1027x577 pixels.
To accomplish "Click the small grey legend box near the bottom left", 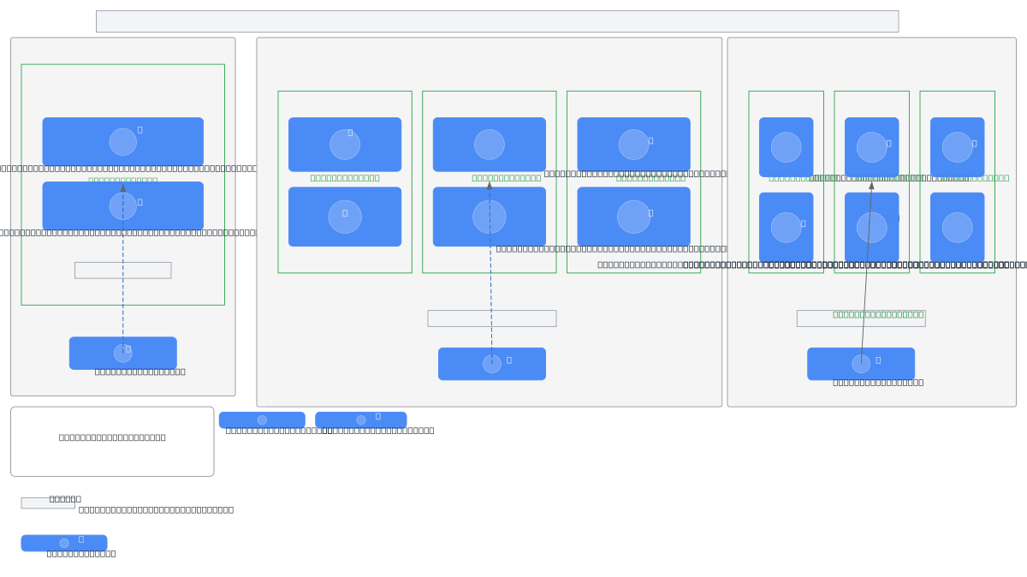I will (48, 503).
